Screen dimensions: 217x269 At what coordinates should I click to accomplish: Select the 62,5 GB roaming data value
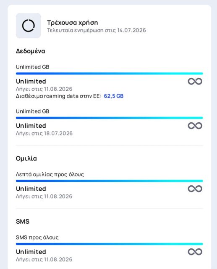point(114,96)
